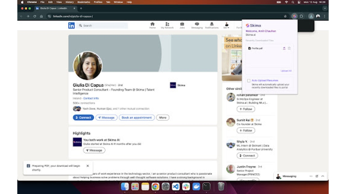
Task: Open the More button on profile
Action: coord(163,118)
